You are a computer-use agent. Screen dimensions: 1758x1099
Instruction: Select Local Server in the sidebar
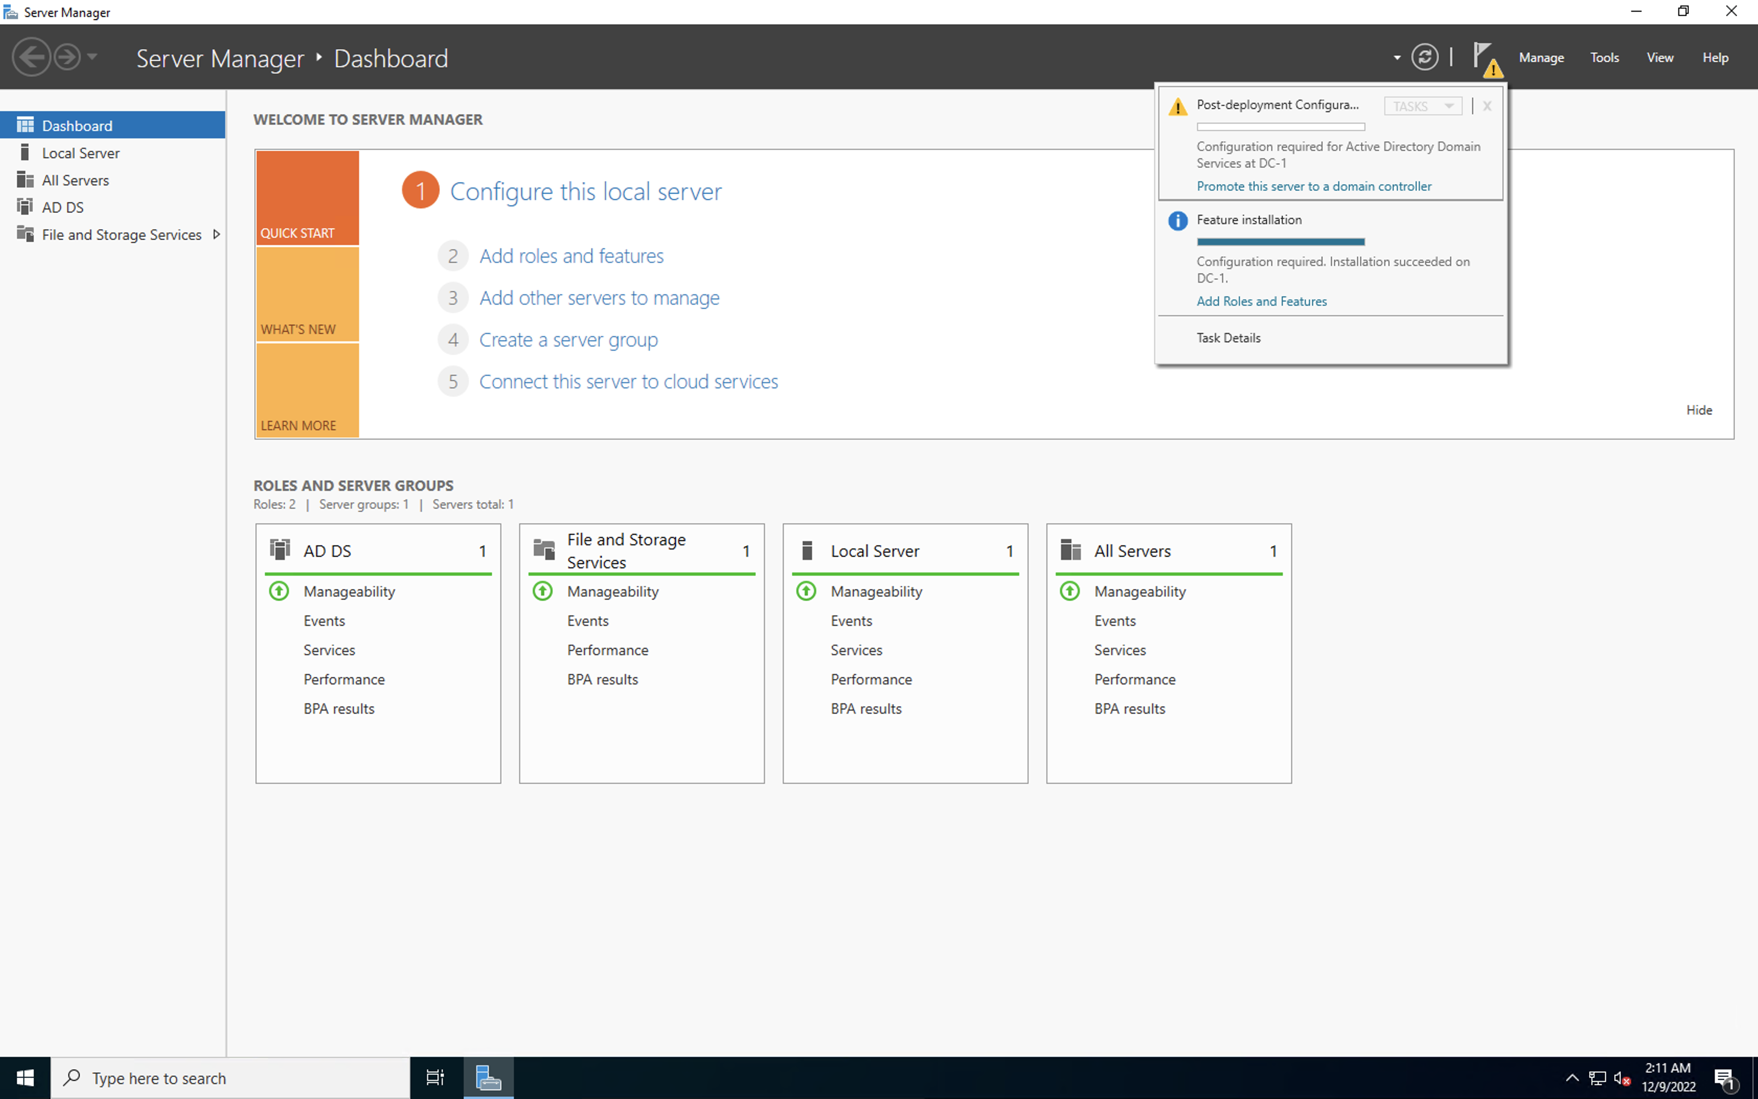tap(112, 153)
